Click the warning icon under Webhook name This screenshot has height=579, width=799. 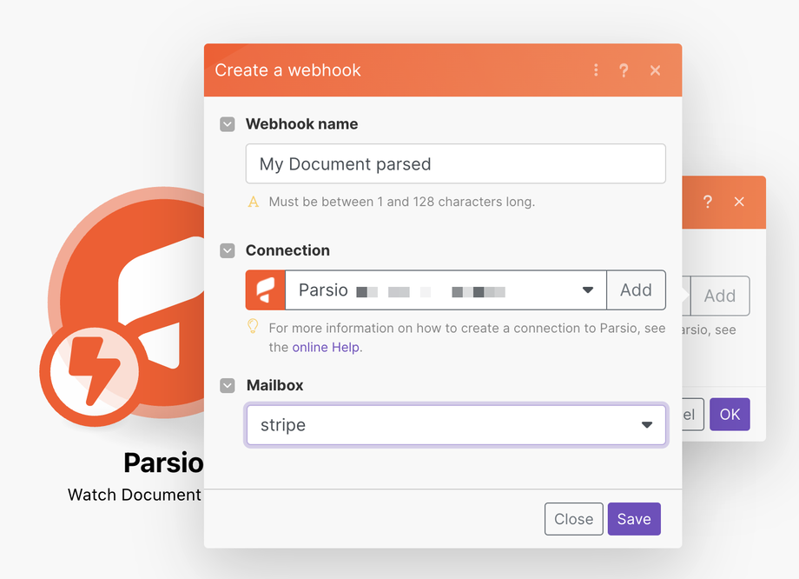click(x=254, y=202)
